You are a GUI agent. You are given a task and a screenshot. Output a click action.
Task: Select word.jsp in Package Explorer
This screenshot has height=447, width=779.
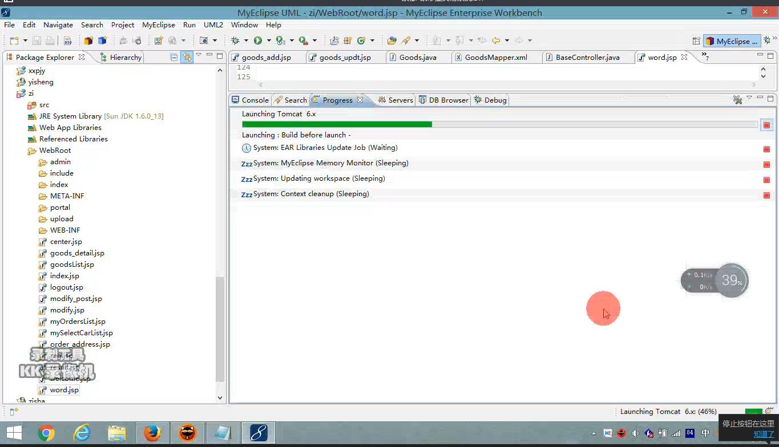click(64, 390)
